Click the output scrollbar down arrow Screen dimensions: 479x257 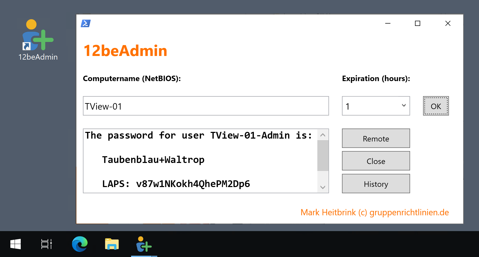click(323, 187)
